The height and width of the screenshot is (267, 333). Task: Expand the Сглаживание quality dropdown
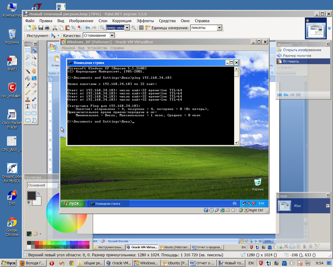pyautogui.click(x=112, y=35)
